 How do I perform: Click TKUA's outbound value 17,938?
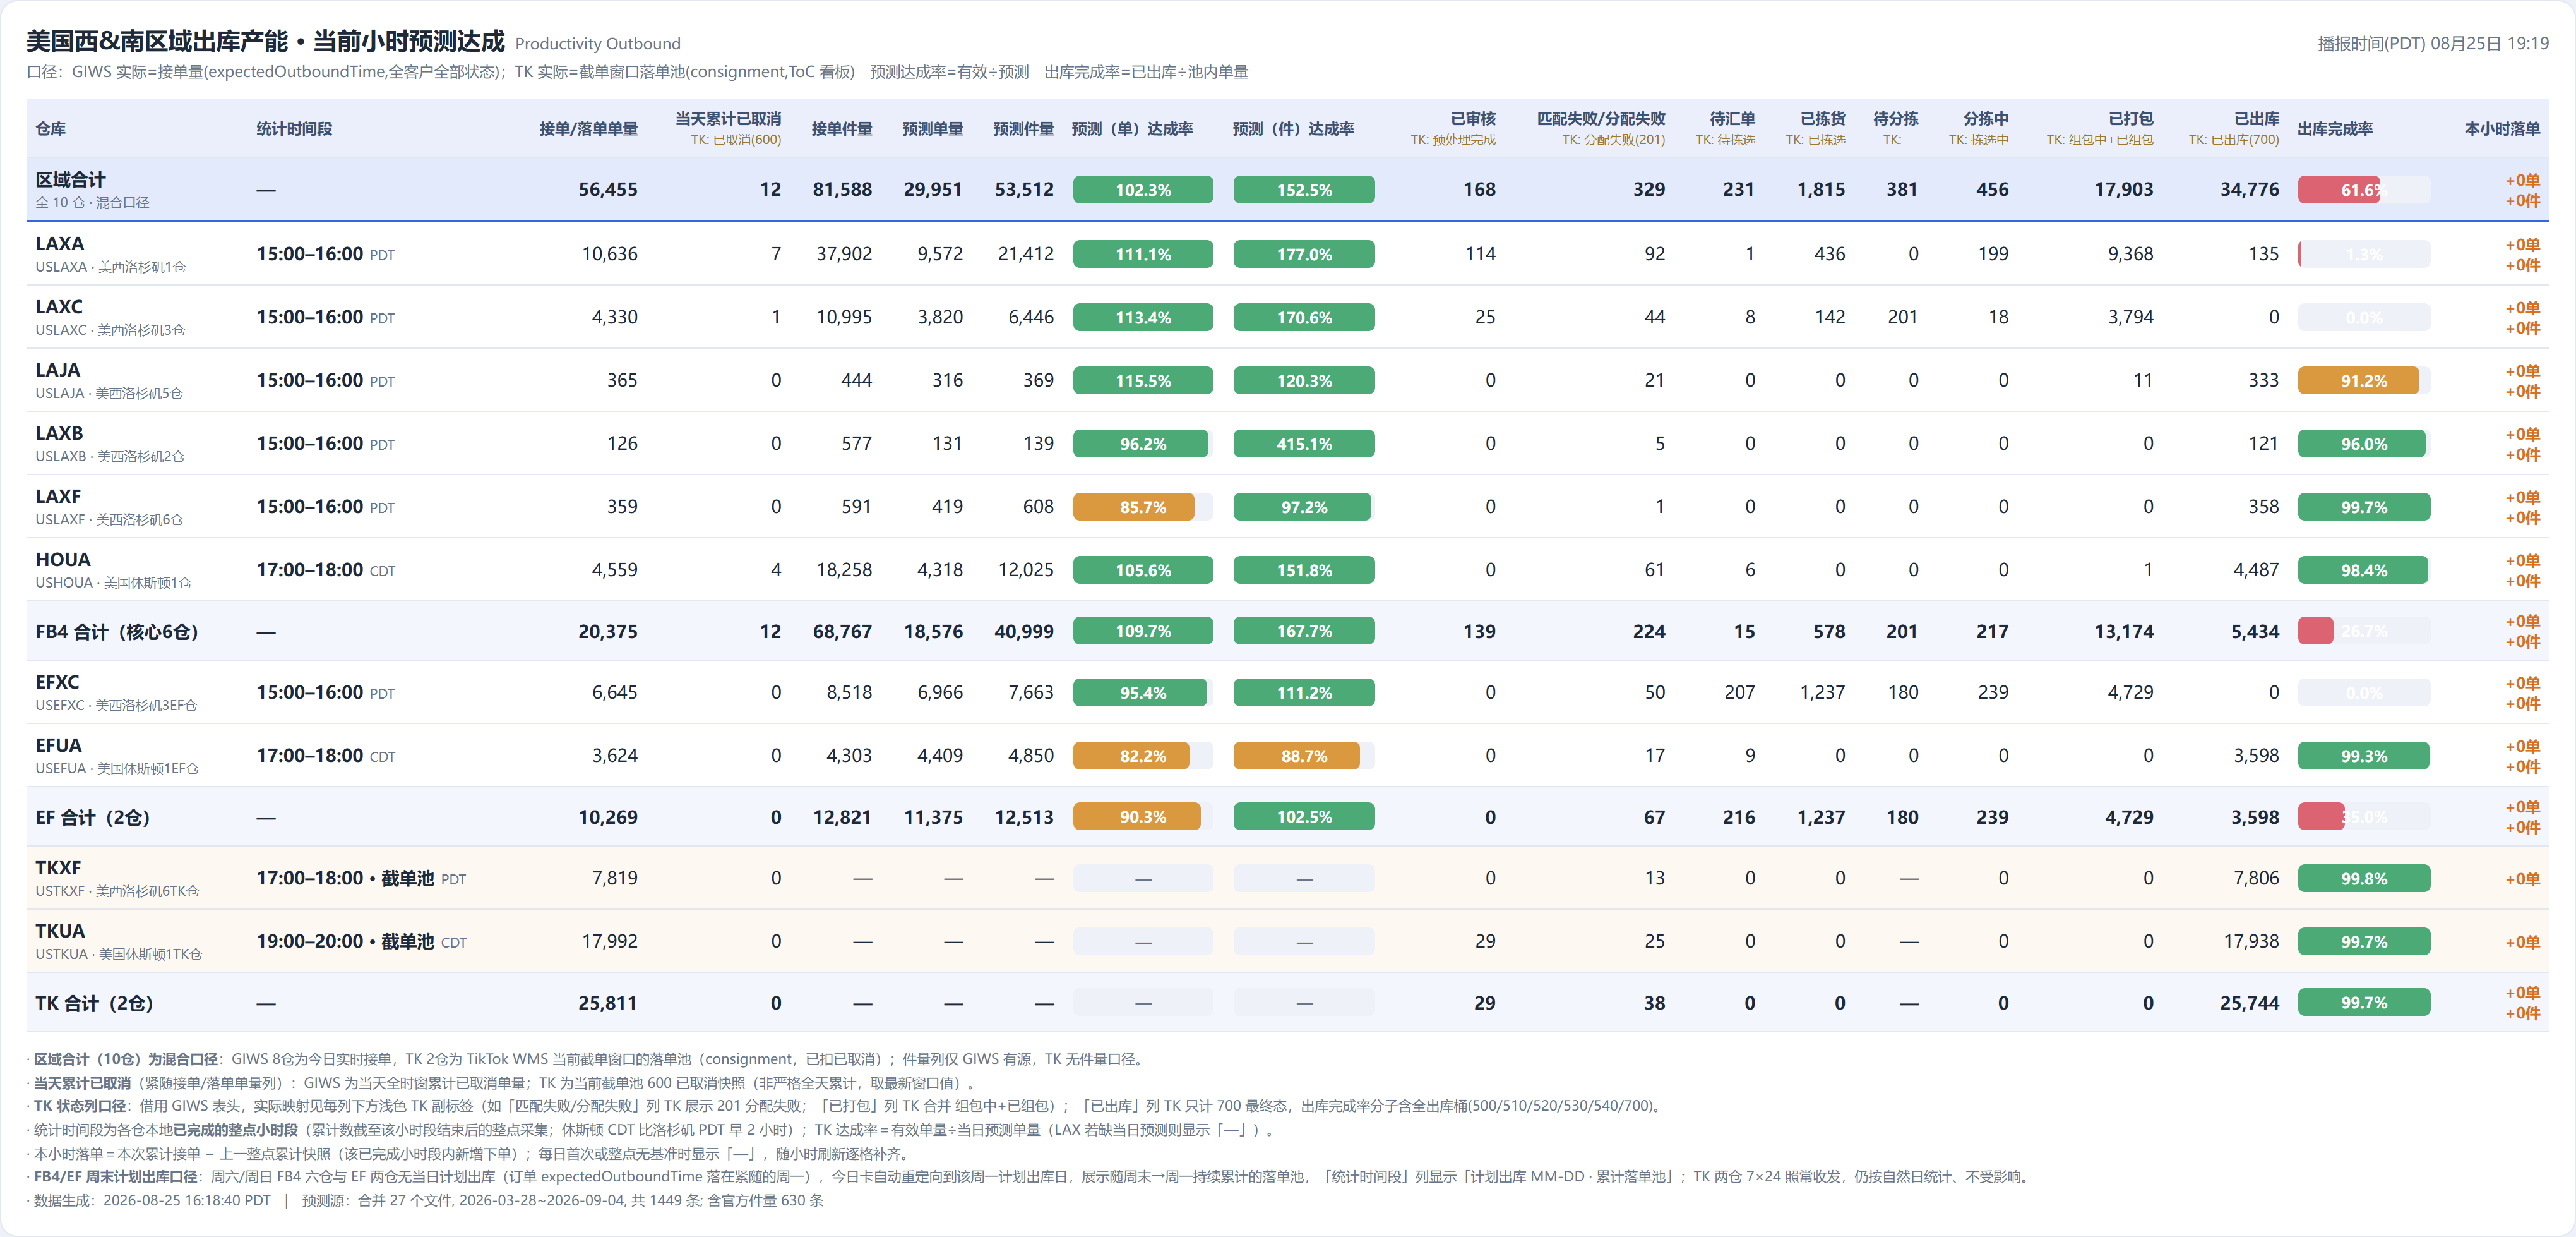(x=2250, y=941)
